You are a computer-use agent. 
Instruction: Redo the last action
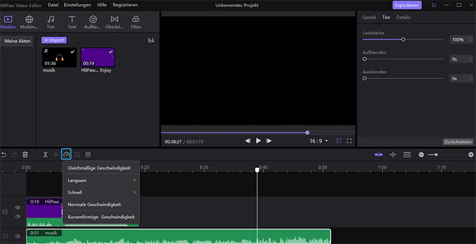[x=14, y=155]
